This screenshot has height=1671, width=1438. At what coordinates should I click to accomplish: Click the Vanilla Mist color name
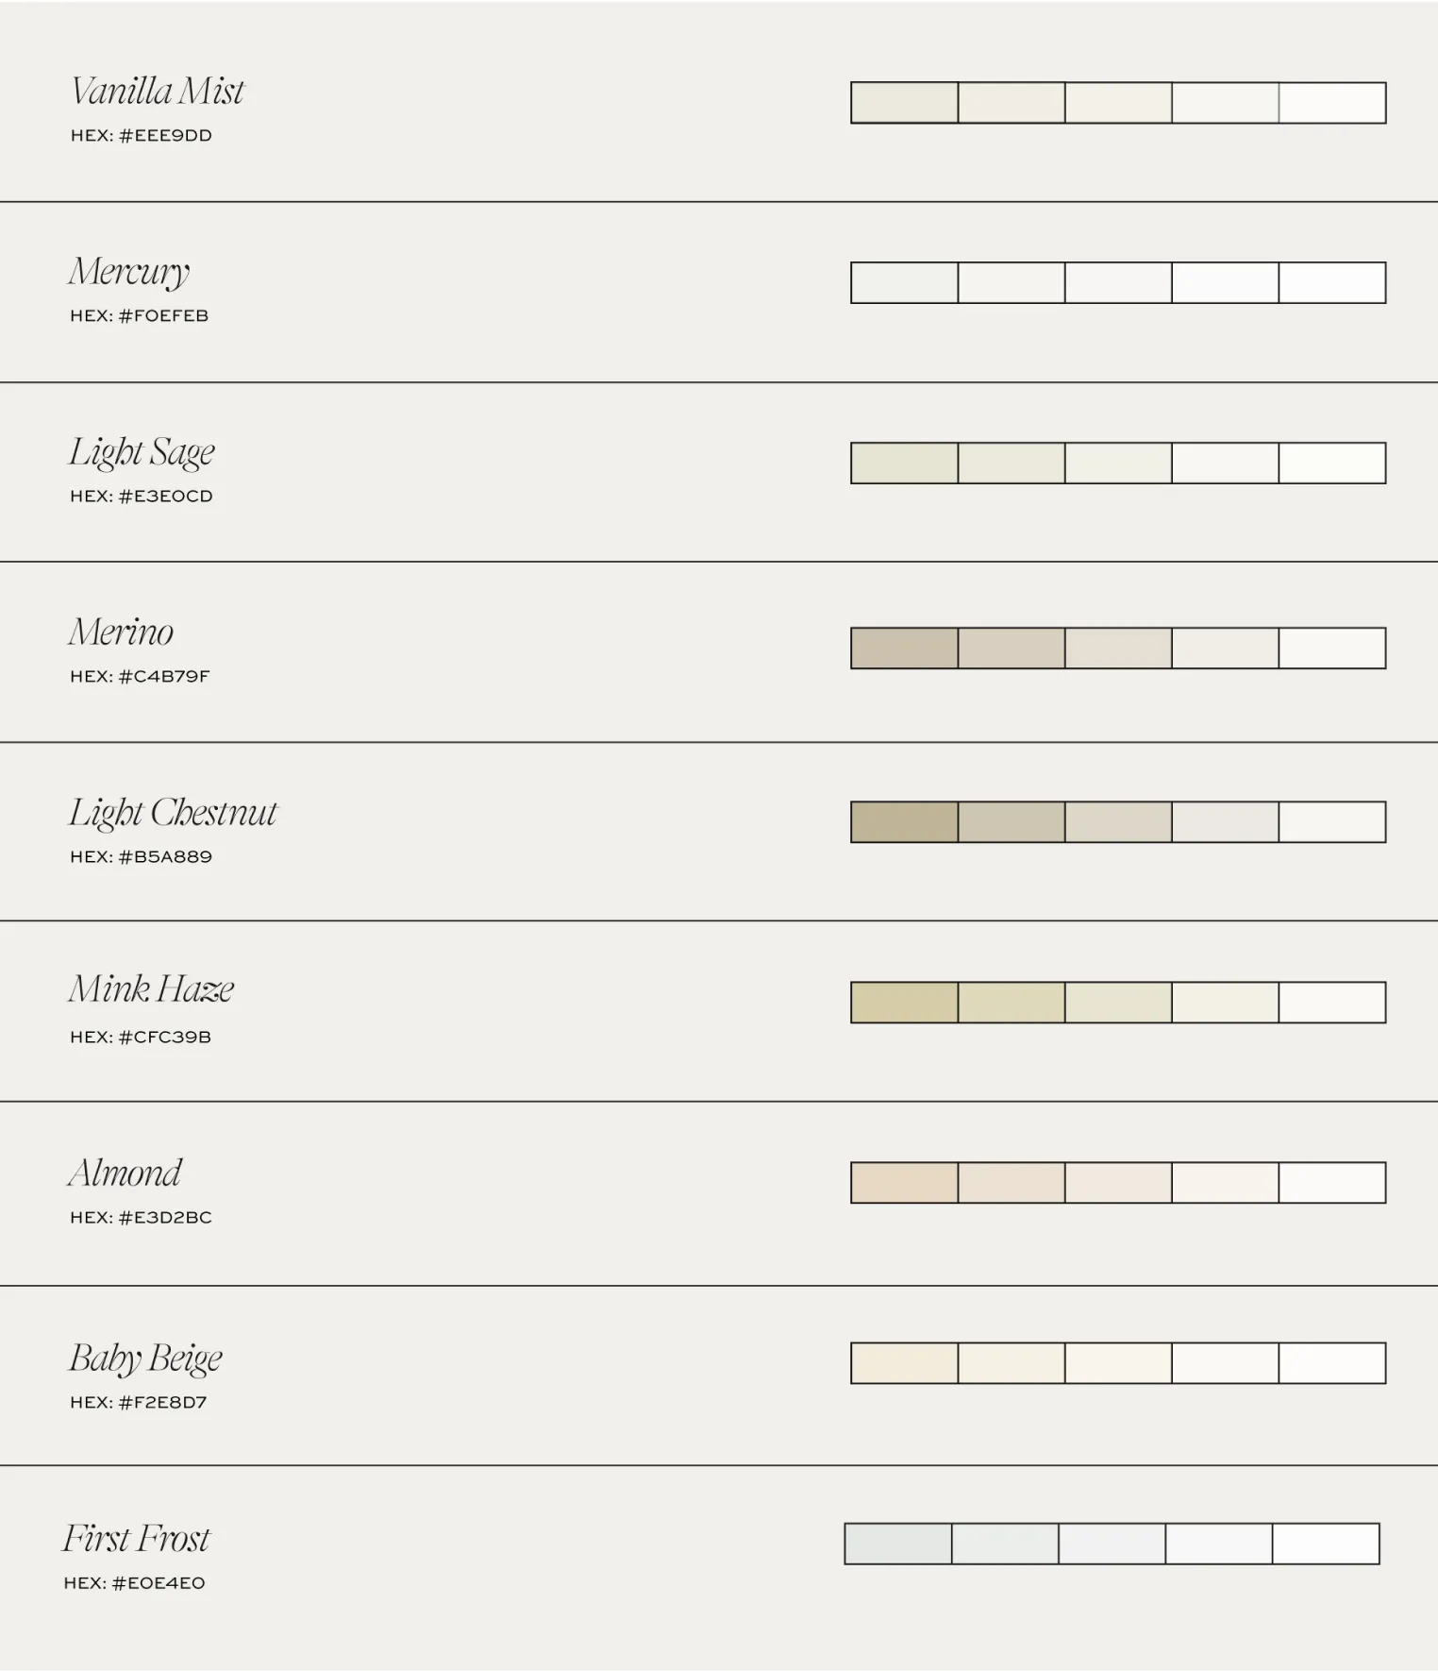point(157,92)
